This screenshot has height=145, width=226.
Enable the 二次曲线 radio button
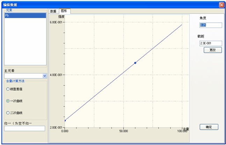8,113
